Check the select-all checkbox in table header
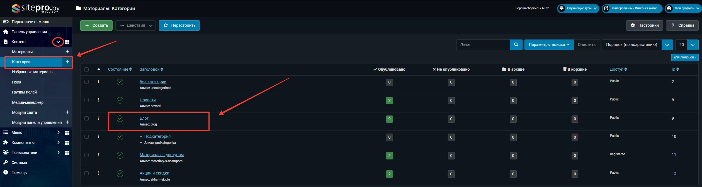Screen dimensions: 702x187 click(x=87, y=70)
